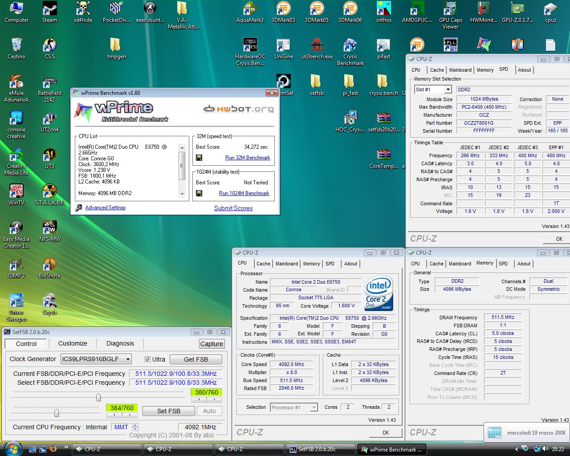The image size is (570, 456).
Task: Open the eMule AdunanzA icon
Action: (x=16, y=88)
